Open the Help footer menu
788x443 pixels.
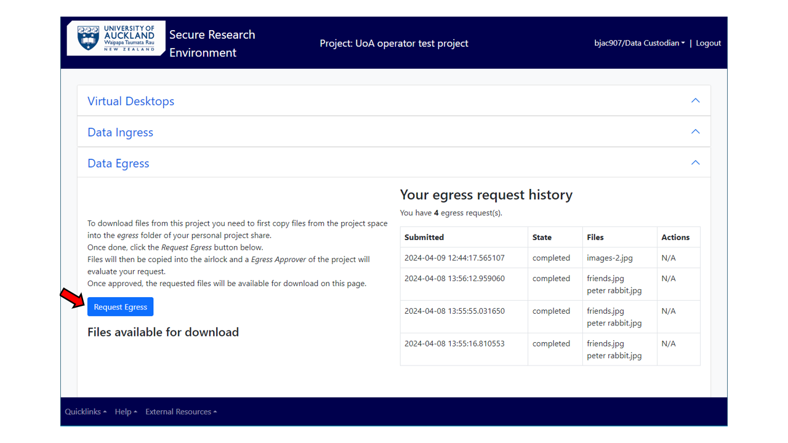coord(126,412)
